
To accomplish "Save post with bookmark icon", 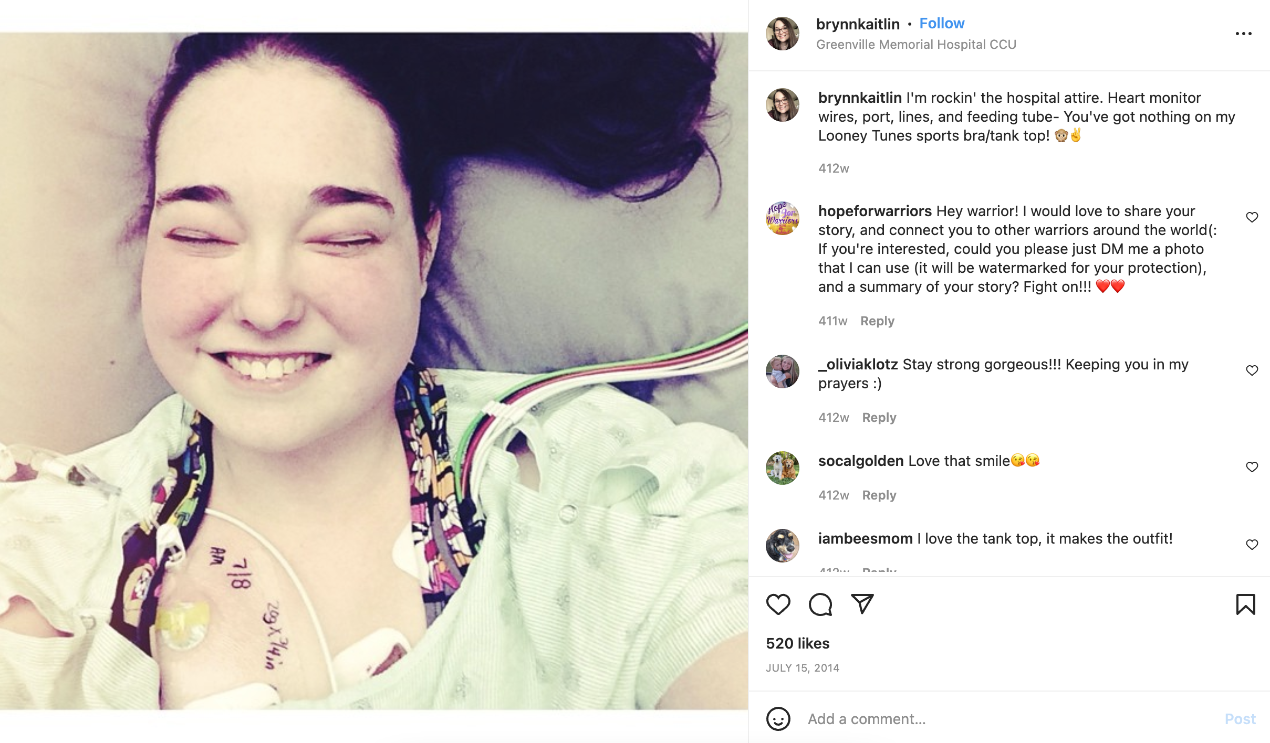I will click(x=1245, y=604).
